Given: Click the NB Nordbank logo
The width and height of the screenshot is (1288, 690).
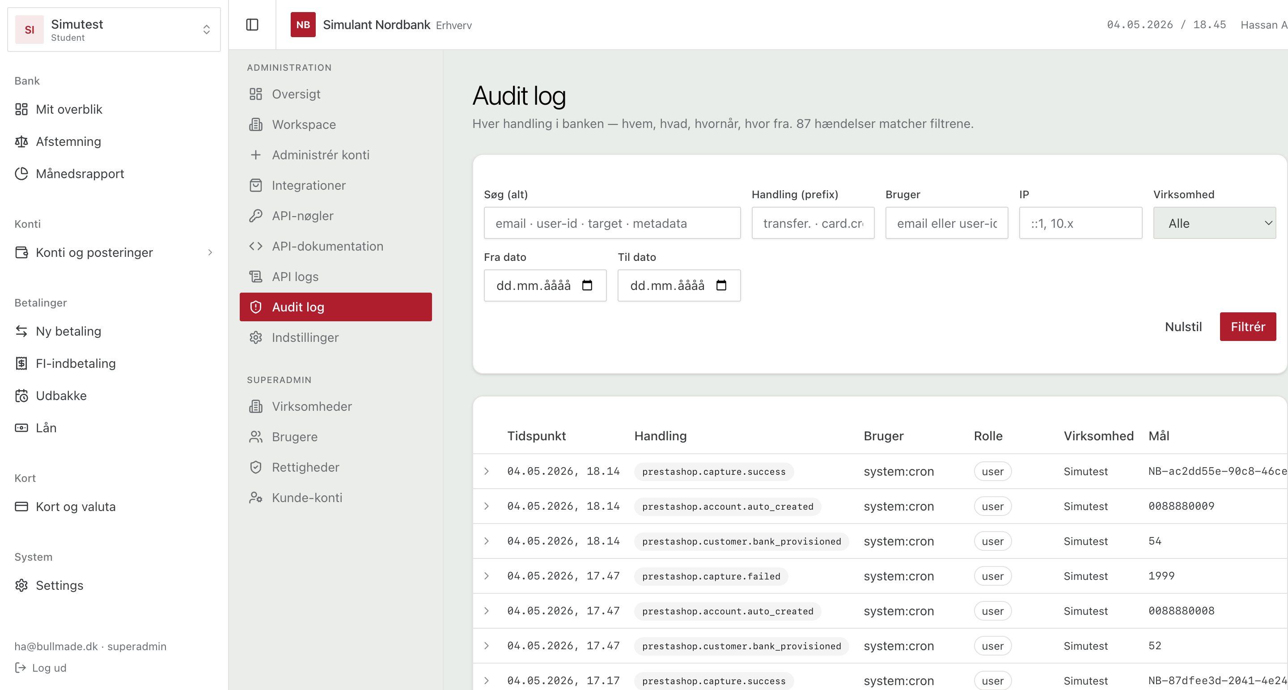Looking at the screenshot, I should coord(303,25).
